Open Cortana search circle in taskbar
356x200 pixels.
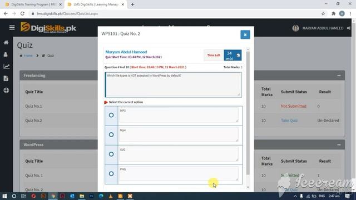tap(14, 196)
